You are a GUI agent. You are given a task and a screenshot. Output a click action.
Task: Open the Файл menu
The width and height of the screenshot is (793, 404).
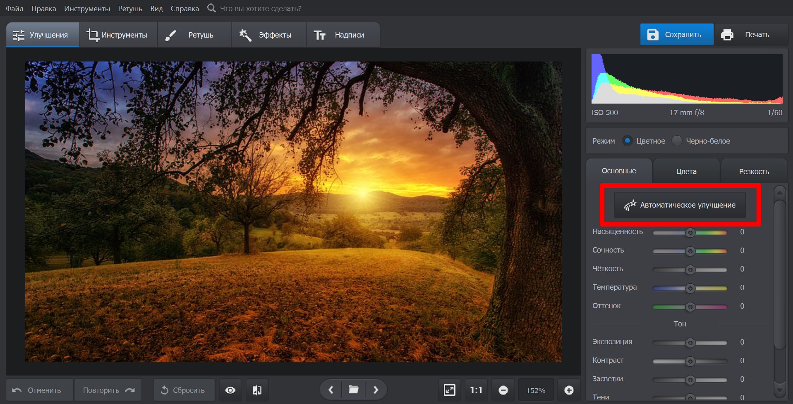point(14,8)
